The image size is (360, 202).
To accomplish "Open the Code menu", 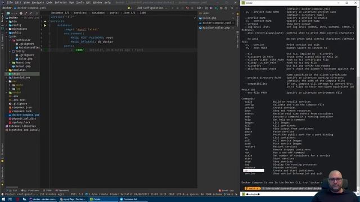I will [49, 2].
